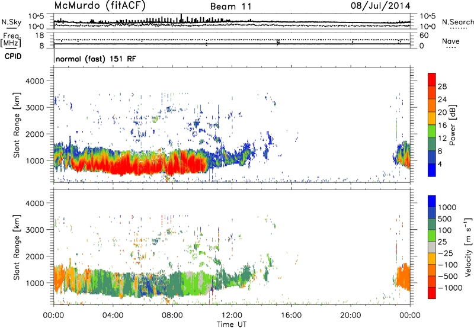Image resolution: width=474 pixels, height=328 pixels.
Task: Click the 'Power [dB]' colorbar label
Action: 453,125
